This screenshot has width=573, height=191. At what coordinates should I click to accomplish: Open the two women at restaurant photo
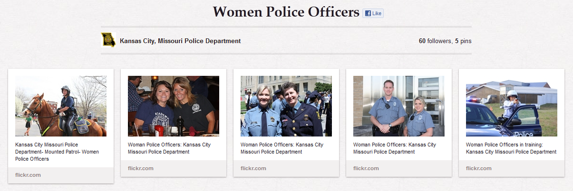tap(174, 106)
